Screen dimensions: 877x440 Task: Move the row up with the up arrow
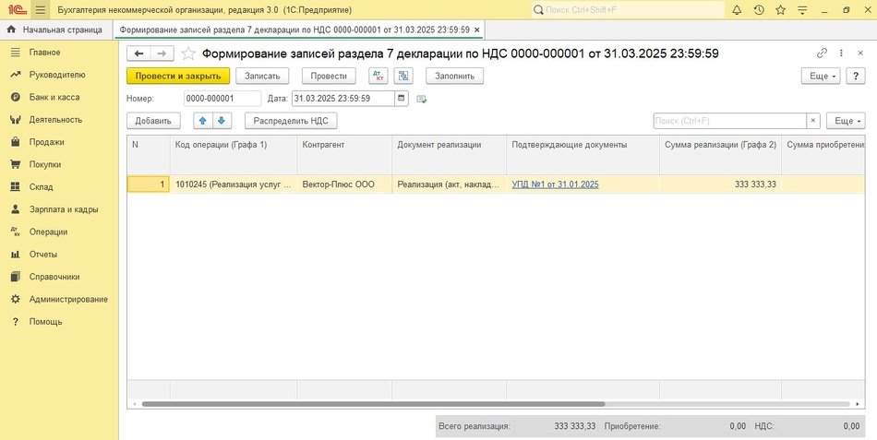(202, 120)
